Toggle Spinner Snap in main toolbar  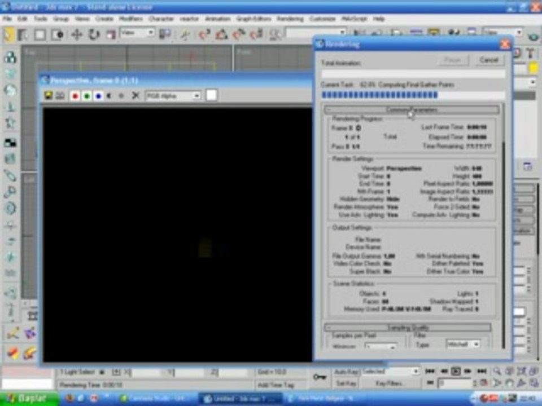pyautogui.click(x=256, y=34)
